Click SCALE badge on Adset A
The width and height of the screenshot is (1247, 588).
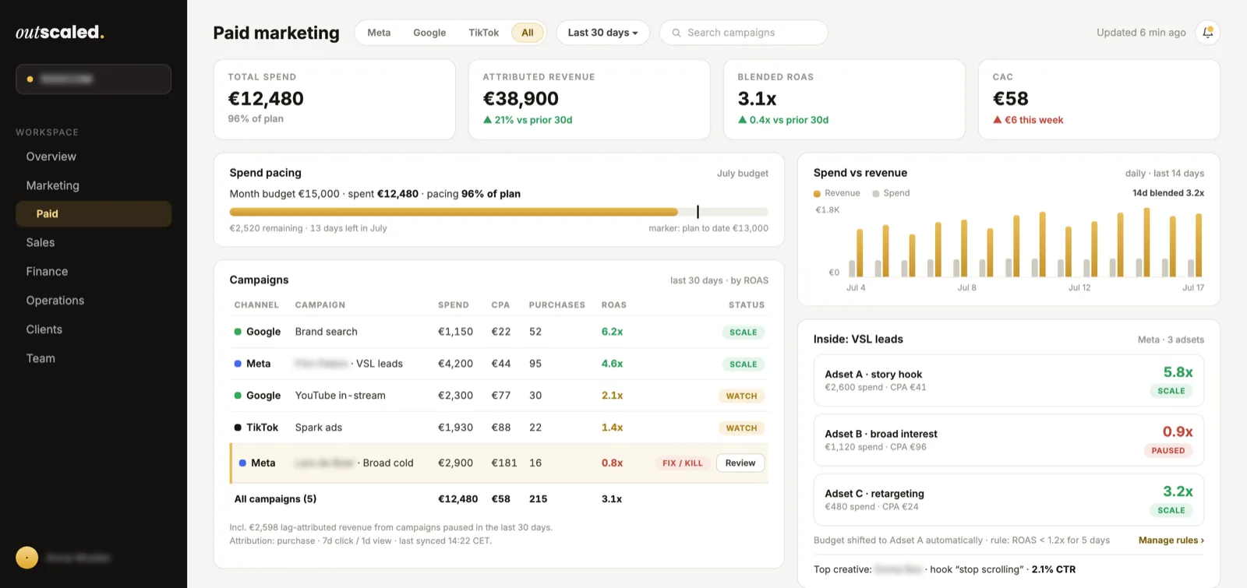pyautogui.click(x=1171, y=391)
